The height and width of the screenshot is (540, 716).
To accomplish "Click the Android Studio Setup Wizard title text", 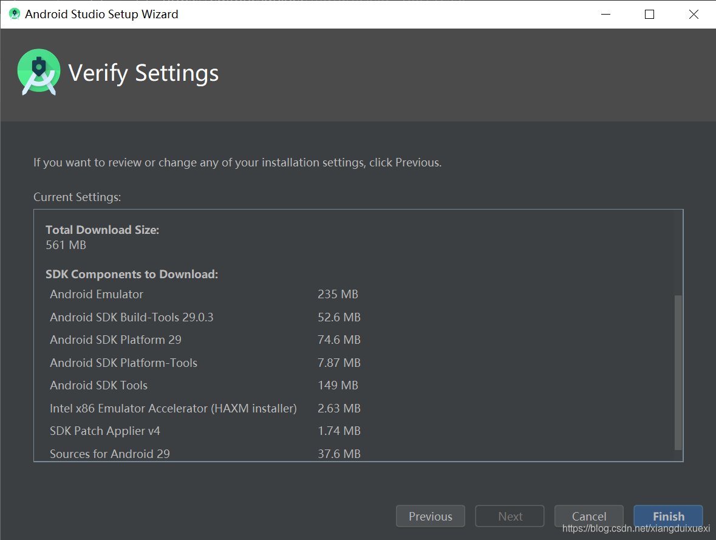I will (101, 14).
